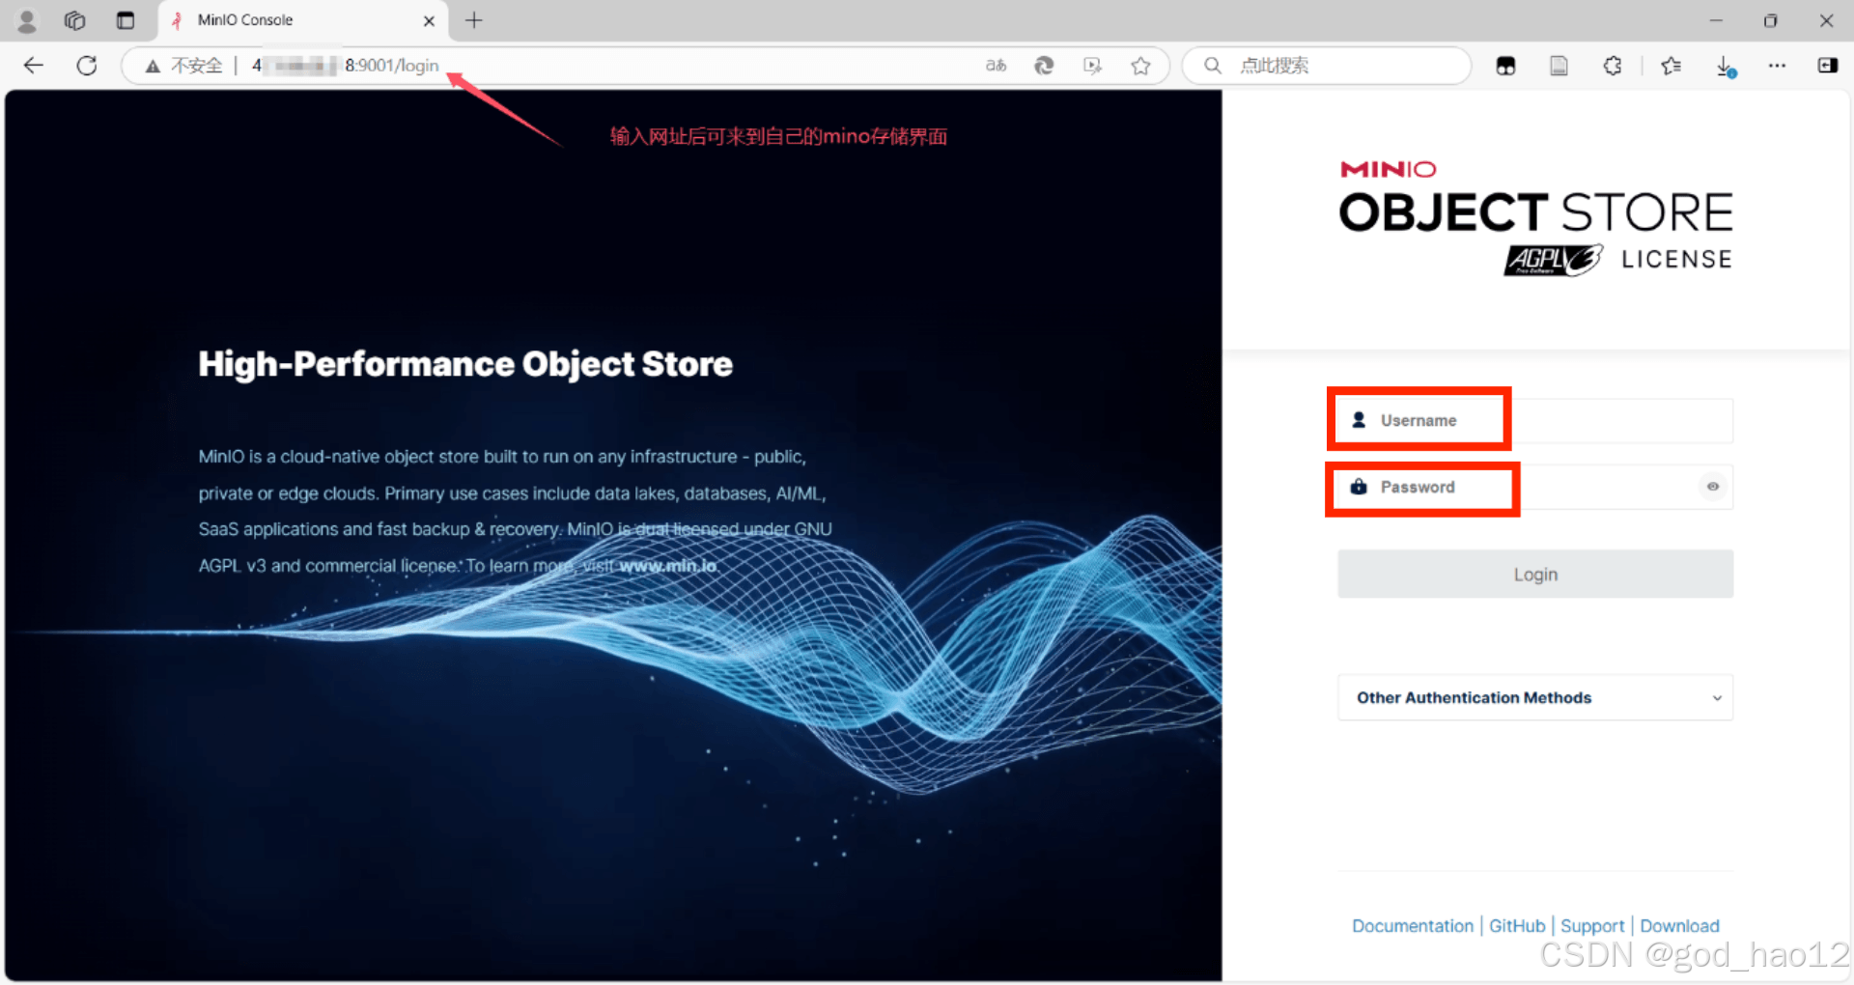Click the black extension icon in the toolbar
Image resolution: width=1854 pixels, height=985 pixels.
1505,66
